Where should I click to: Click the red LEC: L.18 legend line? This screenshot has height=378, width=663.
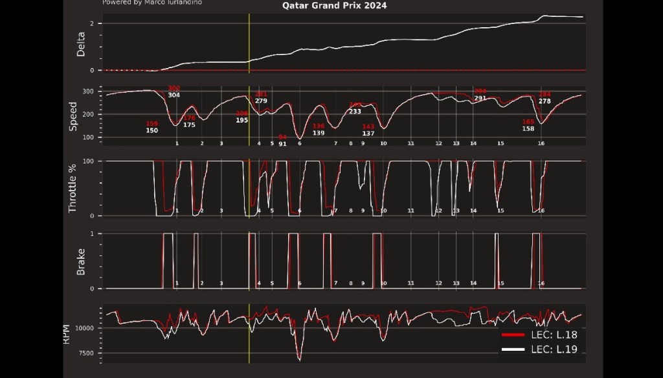point(513,335)
